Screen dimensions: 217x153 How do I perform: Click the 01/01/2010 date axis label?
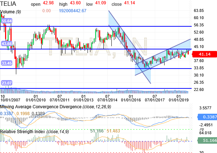[x=36, y=100]
